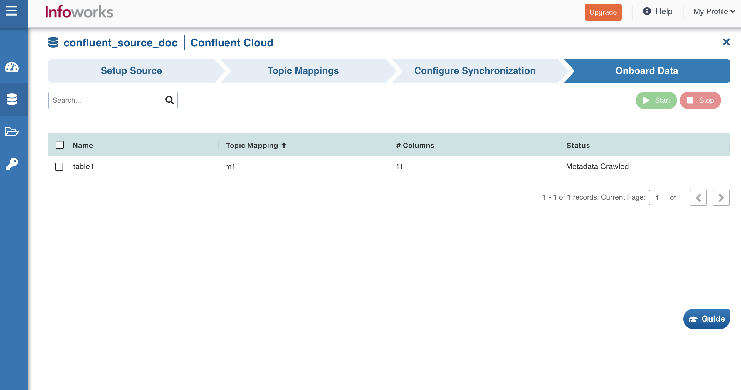This screenshot has height=390, width=741.
Task: Click the # Columns column header
Action: [x=415, y=146]
